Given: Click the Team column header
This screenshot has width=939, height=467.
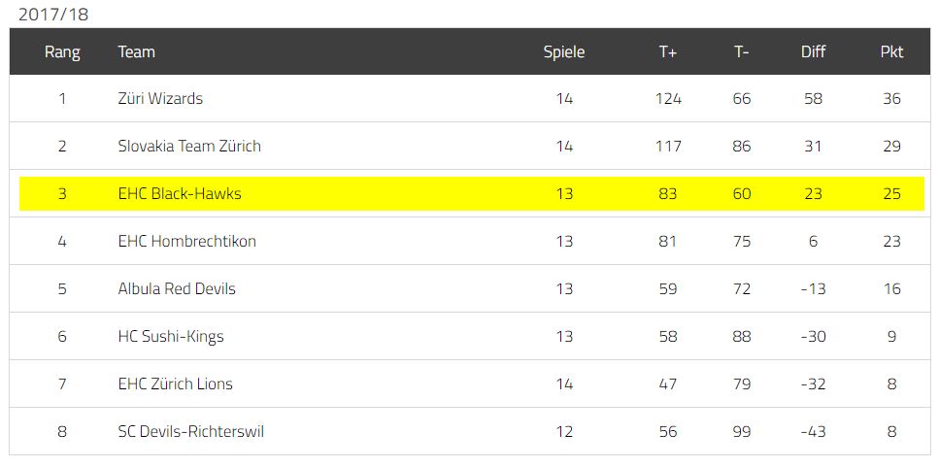Looking at the screenshot, I should point(137,52).
